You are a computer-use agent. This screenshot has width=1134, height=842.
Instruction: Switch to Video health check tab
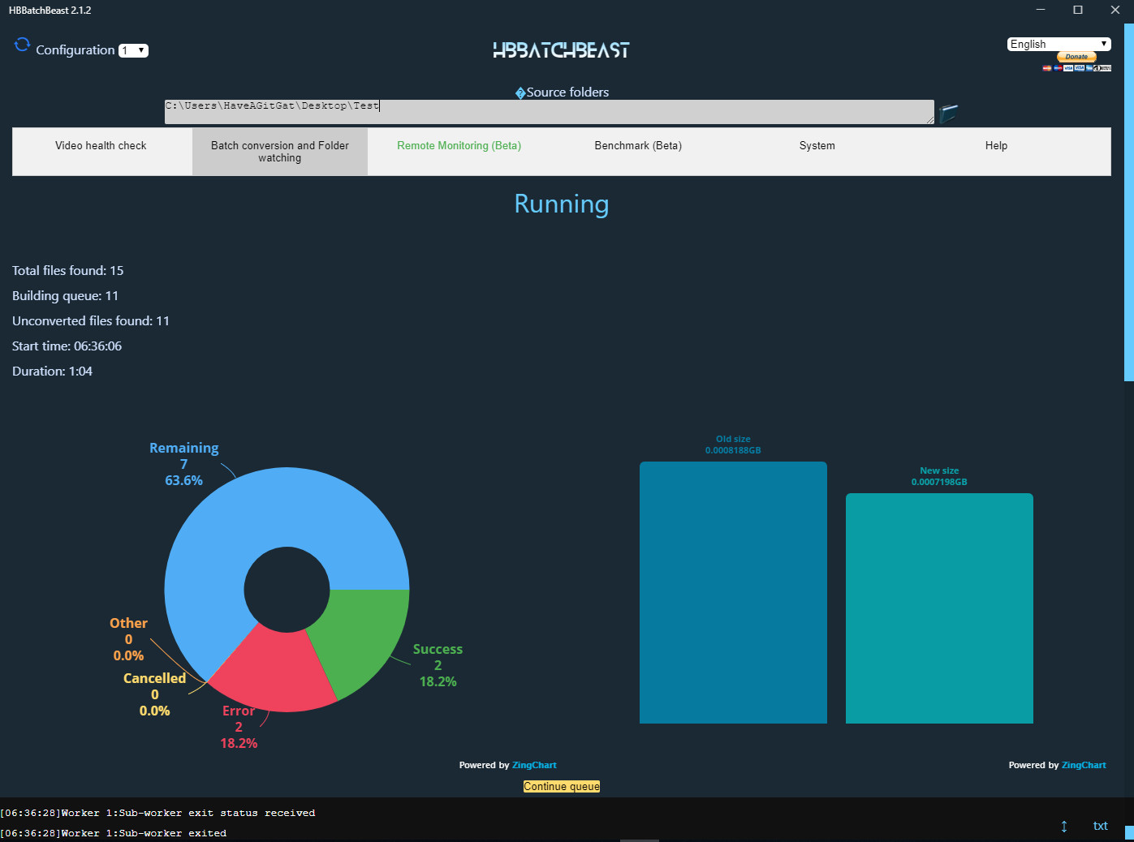[101, 146]
